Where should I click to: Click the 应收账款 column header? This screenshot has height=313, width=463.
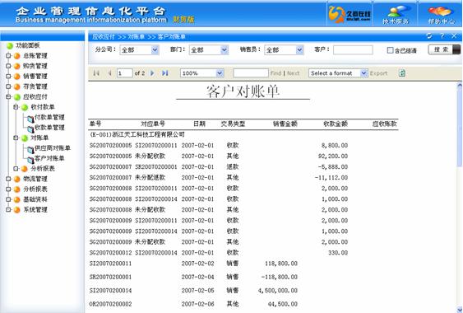(x=384, y=124)
